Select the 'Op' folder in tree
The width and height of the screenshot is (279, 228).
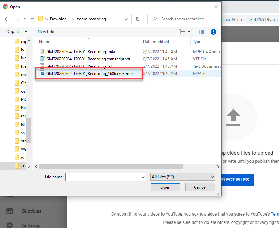(x=20, y=83)
